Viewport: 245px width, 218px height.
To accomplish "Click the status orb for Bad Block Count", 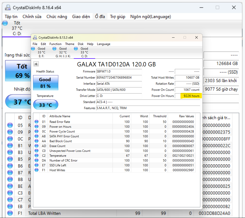I will click(36, 141).
